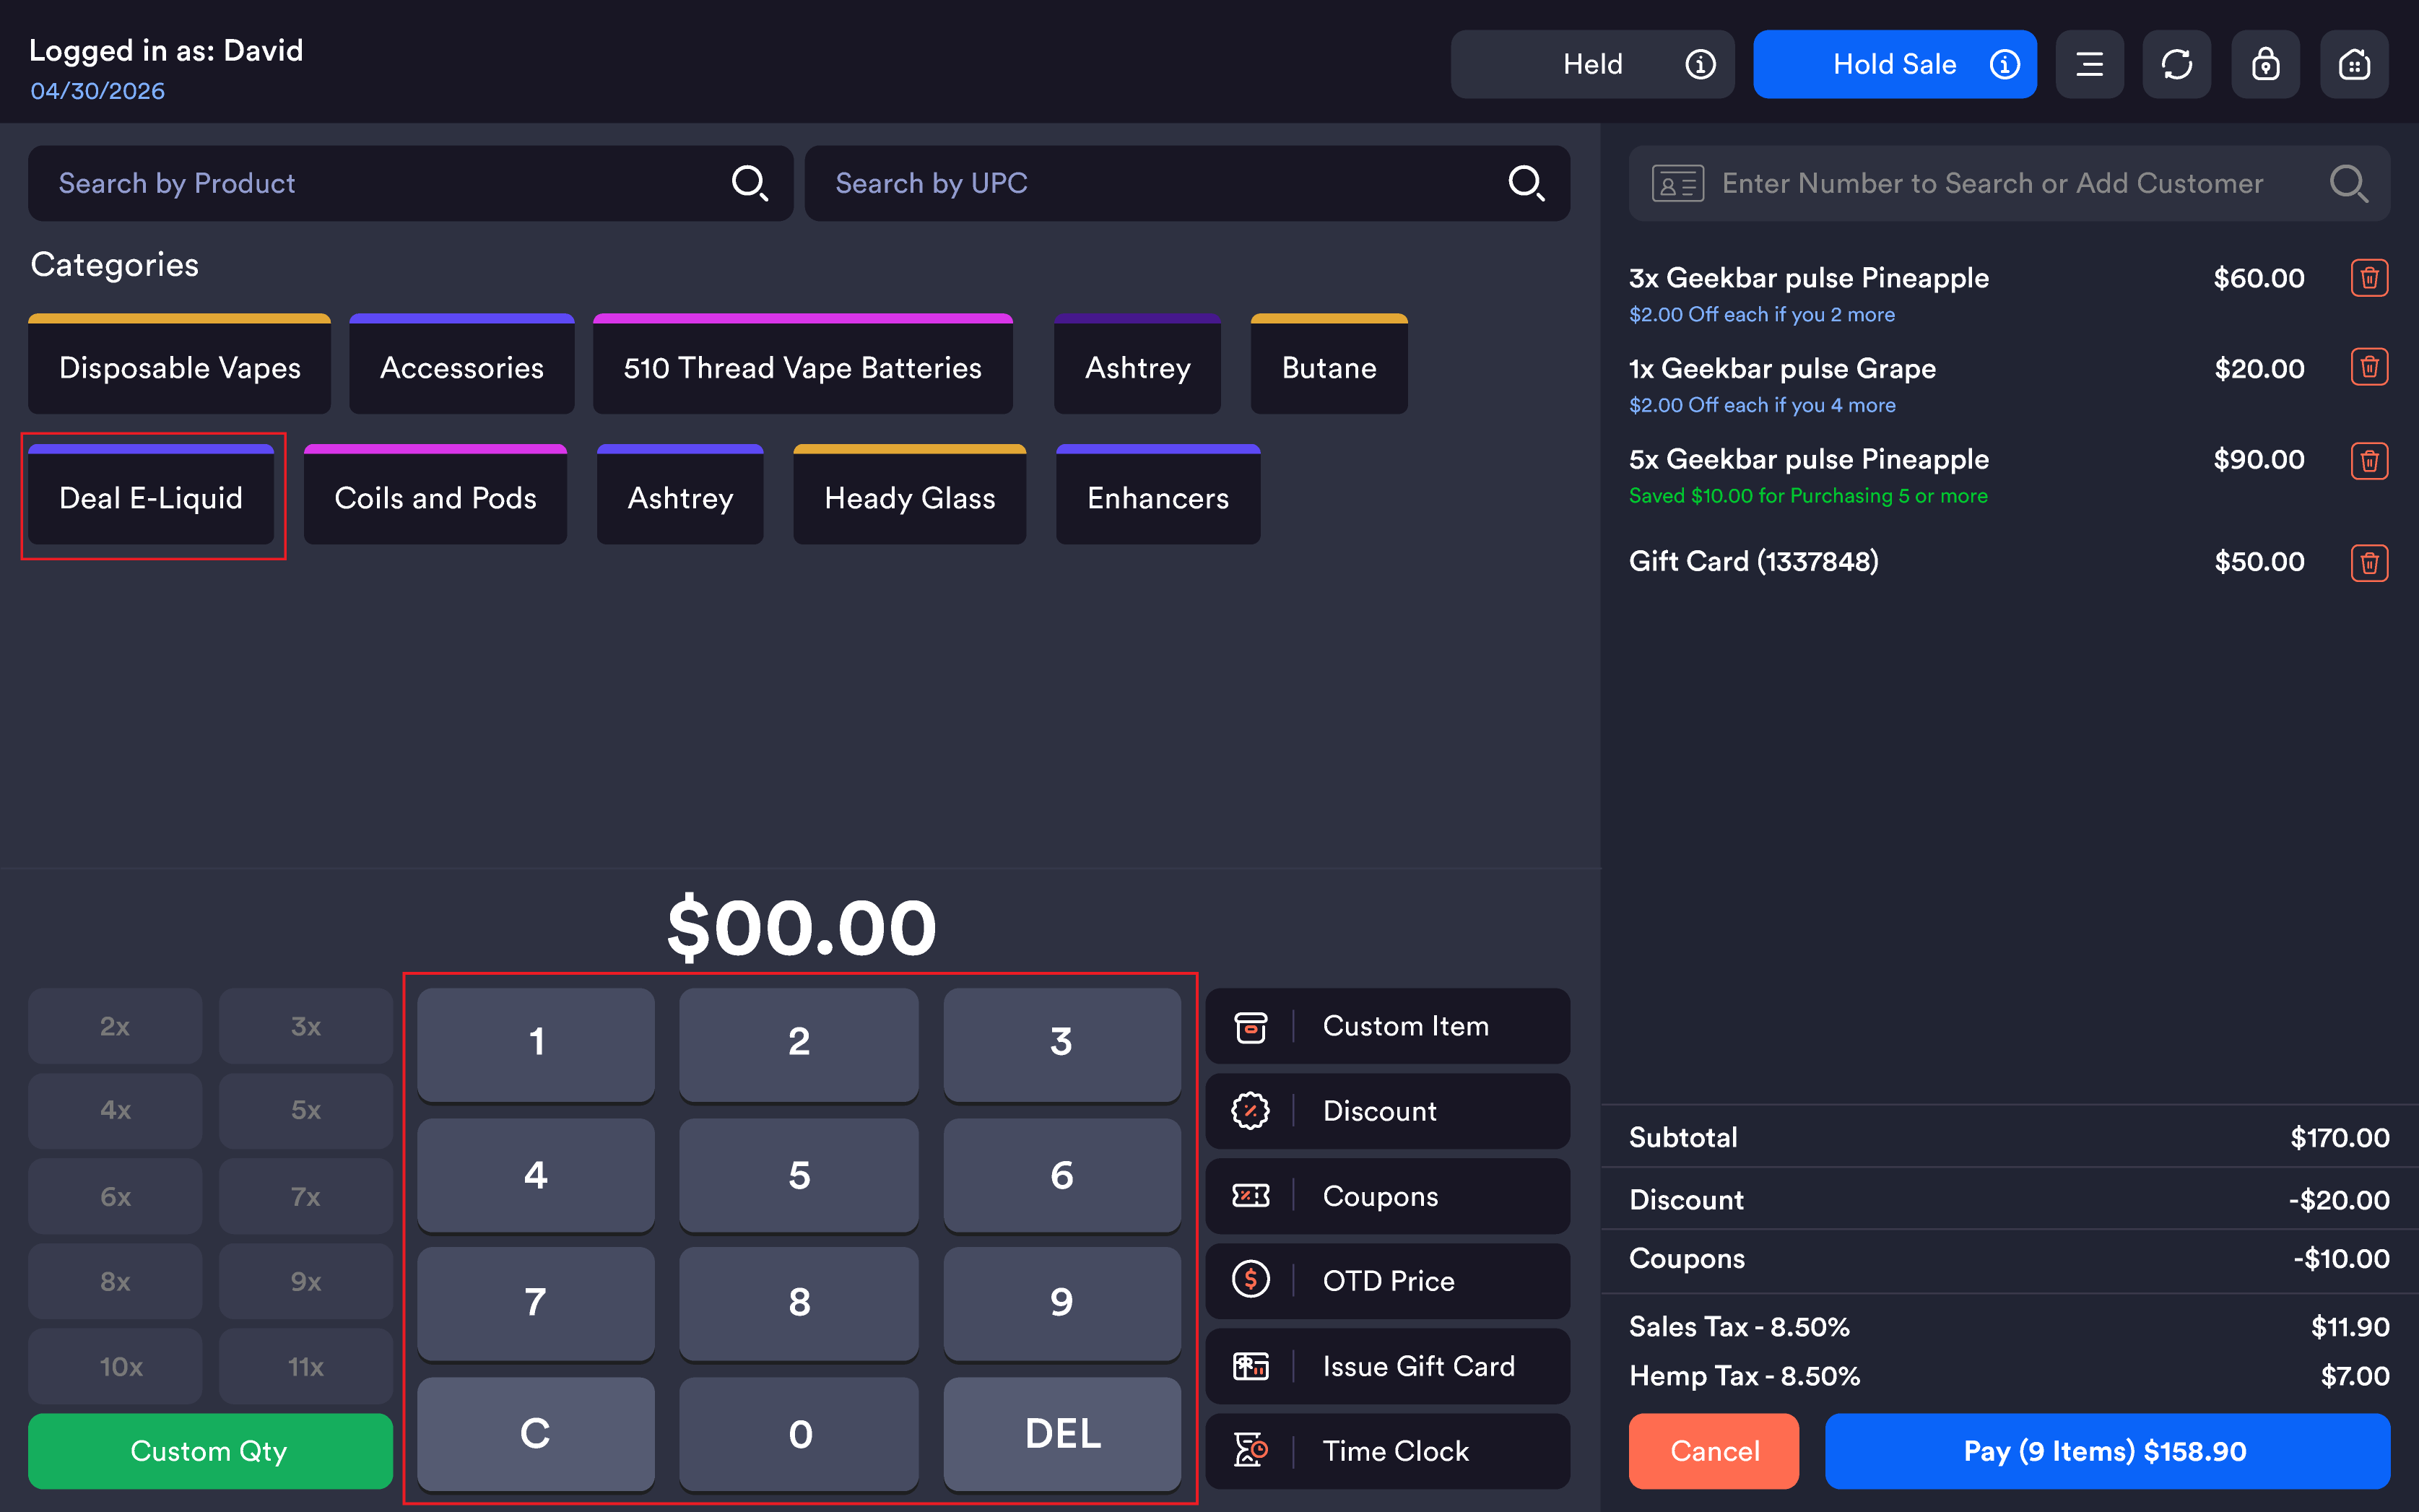
Task: Open the Heady Glass category
Action: 909,494
